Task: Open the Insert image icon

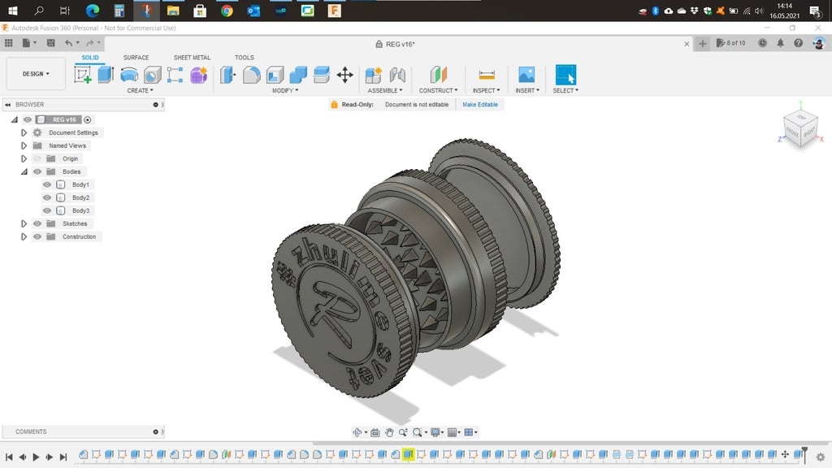Action: coord(526,75)
